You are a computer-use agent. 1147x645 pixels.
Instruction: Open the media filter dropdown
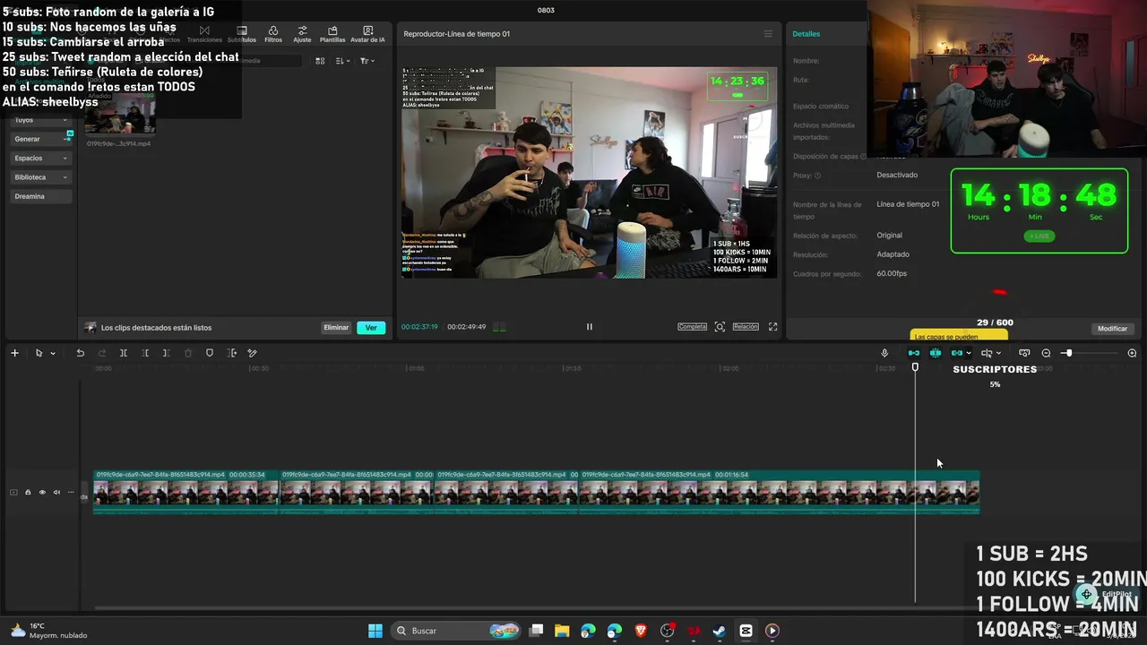pyautogui.click(x=367, y=61)
